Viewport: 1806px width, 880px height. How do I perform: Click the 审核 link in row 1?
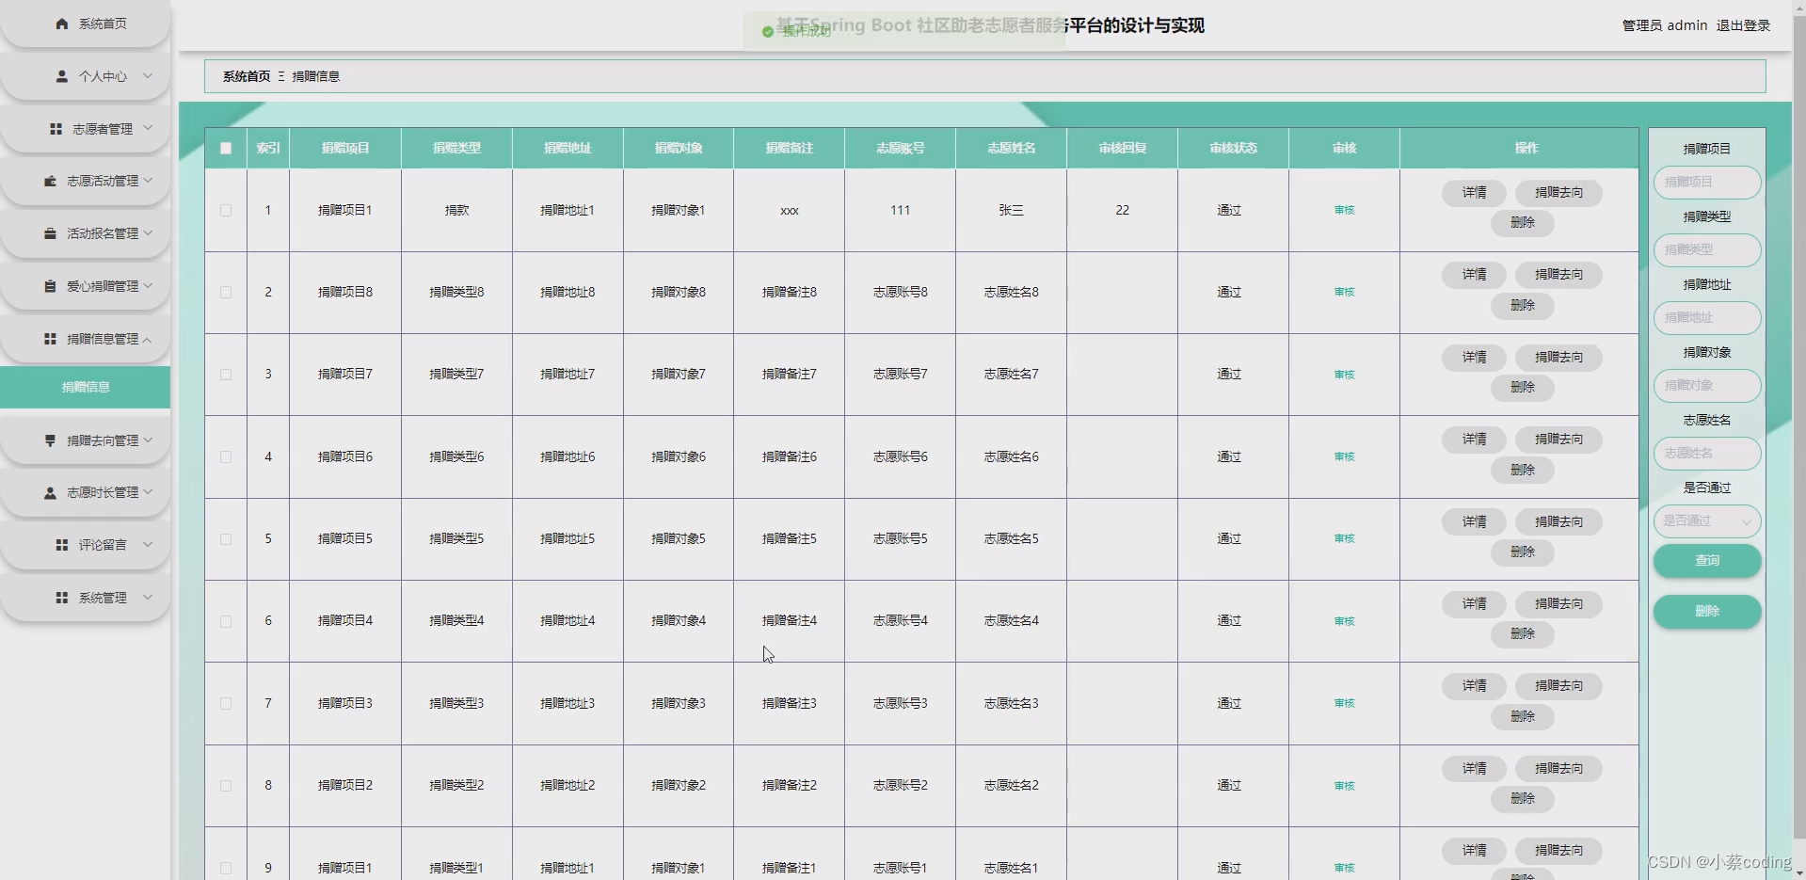(x=1344, y=210)
